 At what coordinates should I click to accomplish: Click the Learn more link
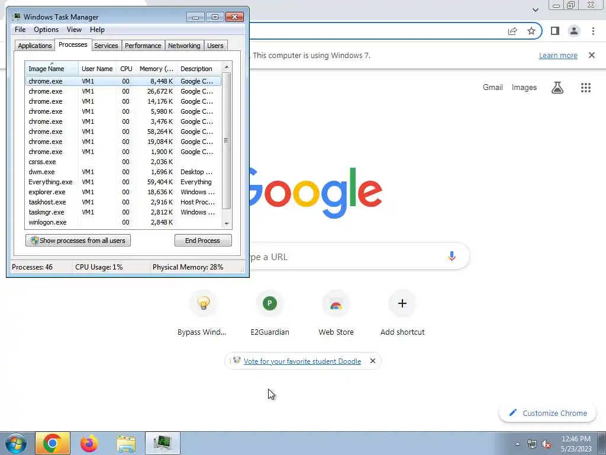558,55
